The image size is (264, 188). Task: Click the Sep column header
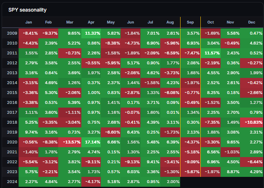pos(190,22)
